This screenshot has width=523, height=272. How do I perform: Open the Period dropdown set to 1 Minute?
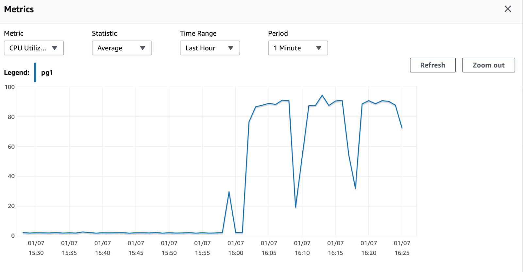298,48
